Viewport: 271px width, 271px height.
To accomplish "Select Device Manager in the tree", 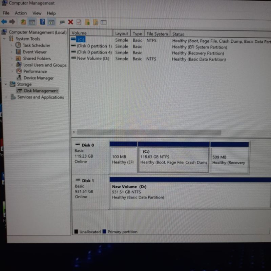I will click(38, 78).
